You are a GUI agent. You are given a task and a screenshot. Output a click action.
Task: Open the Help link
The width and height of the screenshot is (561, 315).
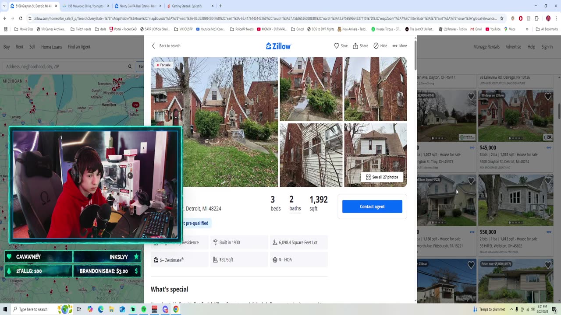point(531,47)
